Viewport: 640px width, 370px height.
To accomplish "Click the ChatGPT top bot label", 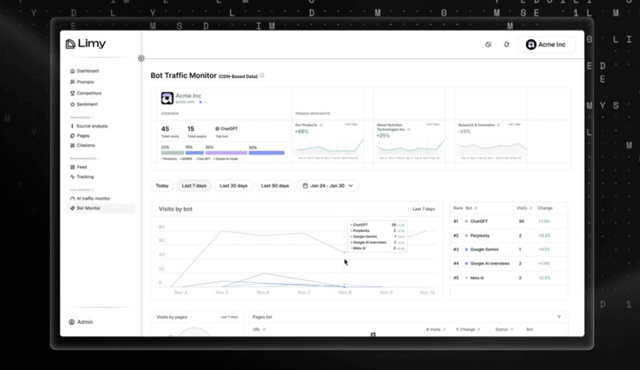I will (x=227, y=129).
